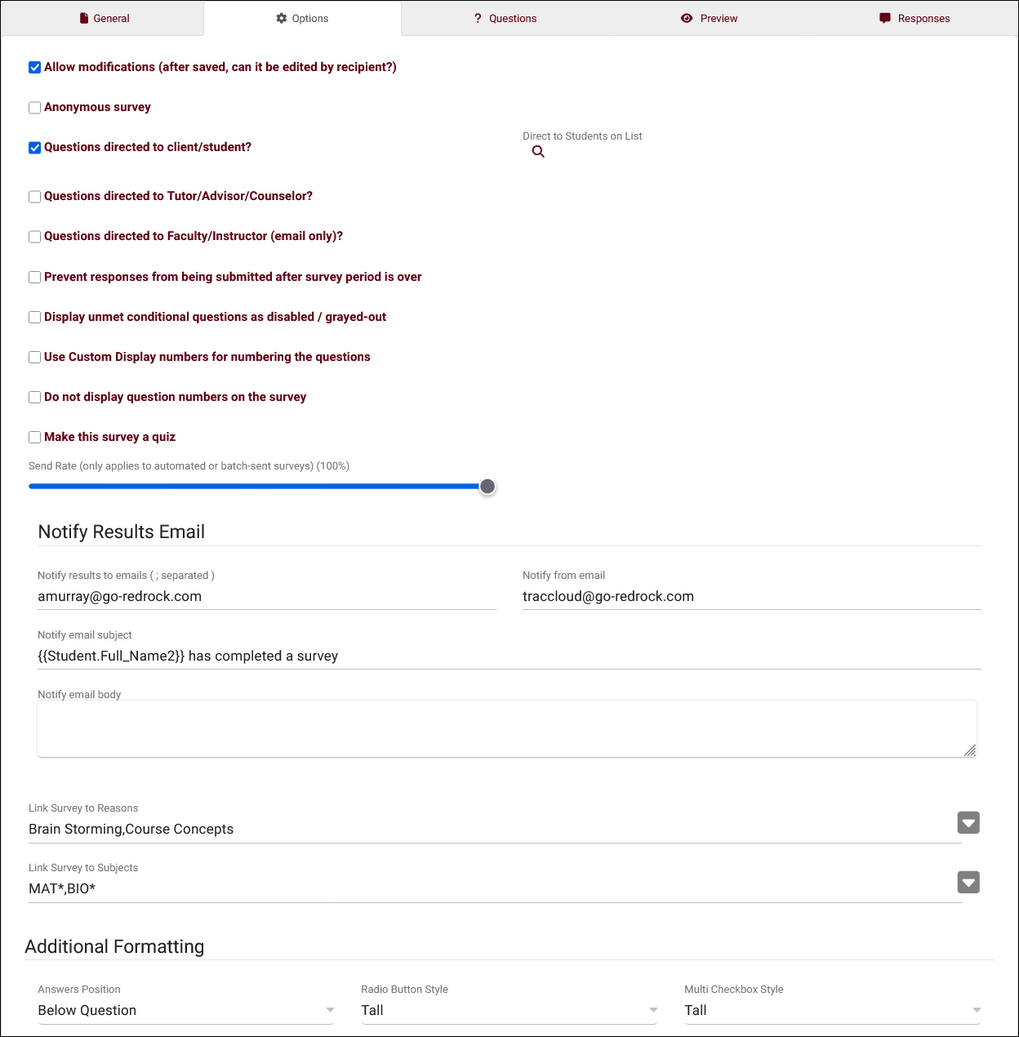Click the gear icon on Options tab
Viewport: 1019px width, 1037px height.
click(282, 18)
